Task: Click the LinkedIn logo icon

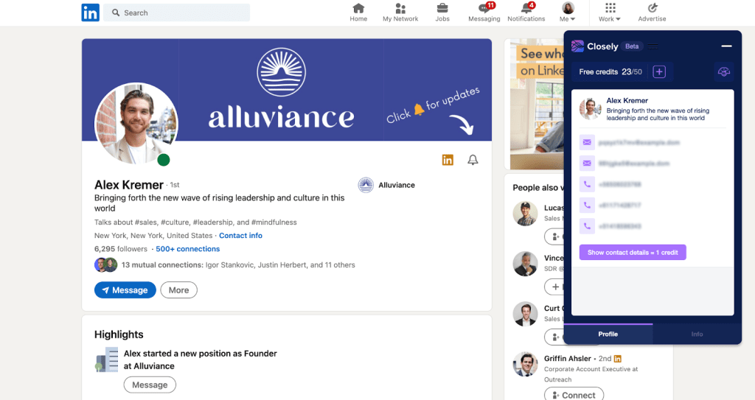Action: pyautogui.click(x=91, y=13)
